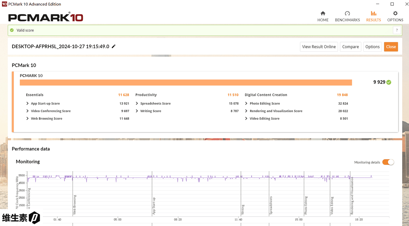Screen dimensions: 409x226
Task: Expand Video Conferencing Score row
Action: tap(28, 111)
